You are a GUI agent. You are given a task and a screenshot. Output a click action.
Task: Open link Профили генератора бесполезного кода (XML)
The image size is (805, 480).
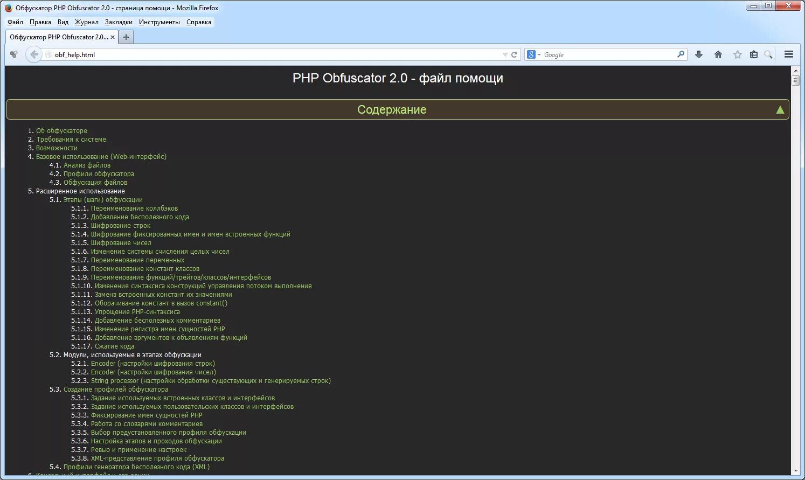136,467
